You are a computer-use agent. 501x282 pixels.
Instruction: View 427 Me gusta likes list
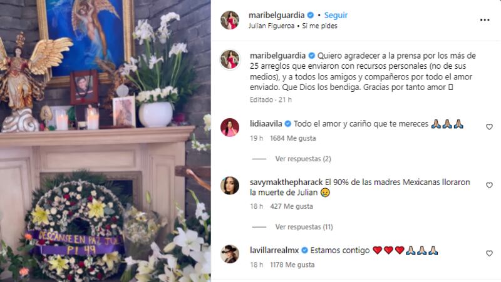pyautogui.click(x=291, y=206)
